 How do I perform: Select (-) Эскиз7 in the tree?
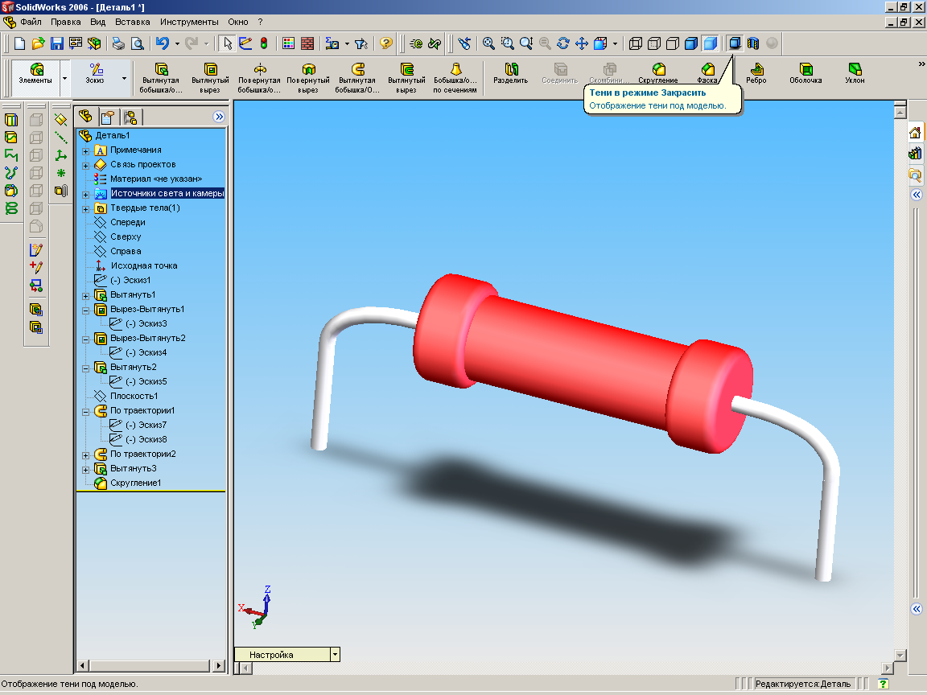point(146,425)
